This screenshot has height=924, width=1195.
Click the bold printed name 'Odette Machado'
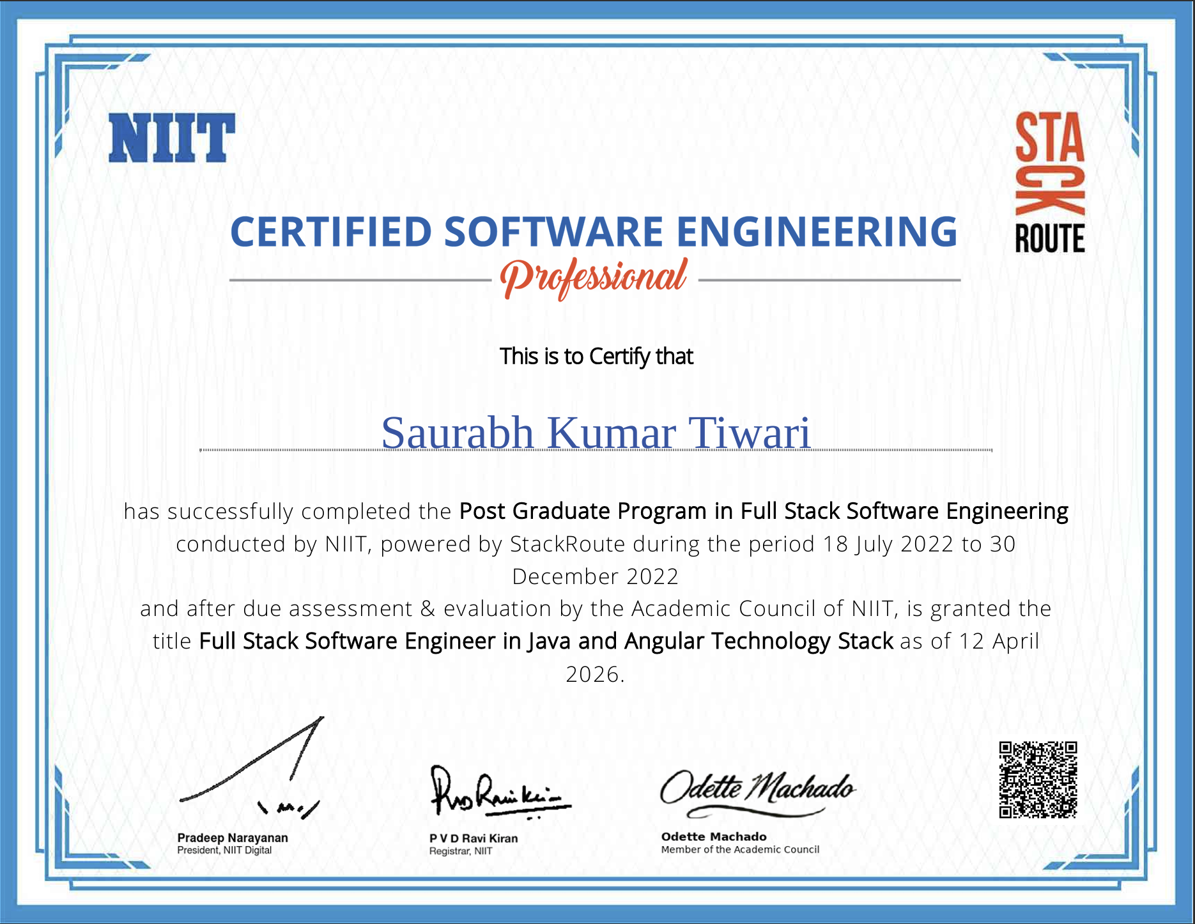coord(714,836)
